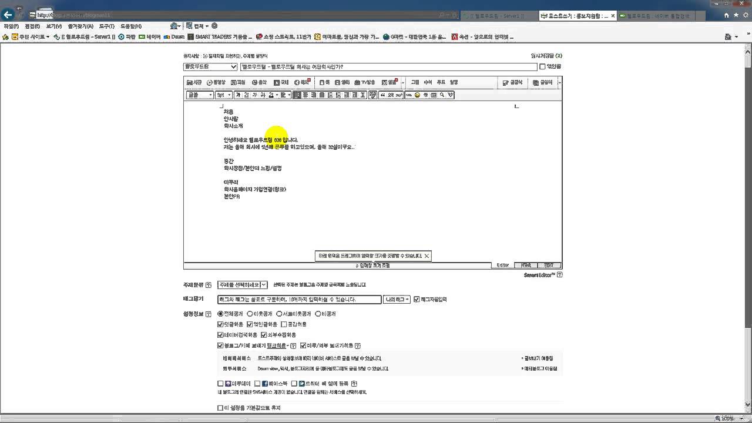Apply underline formatting in the editor
Screen dimensions: 752x423
coord(246,95)
